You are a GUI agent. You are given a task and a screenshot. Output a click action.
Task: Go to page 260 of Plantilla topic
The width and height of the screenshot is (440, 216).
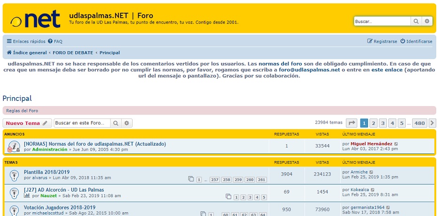click(250, 180)
